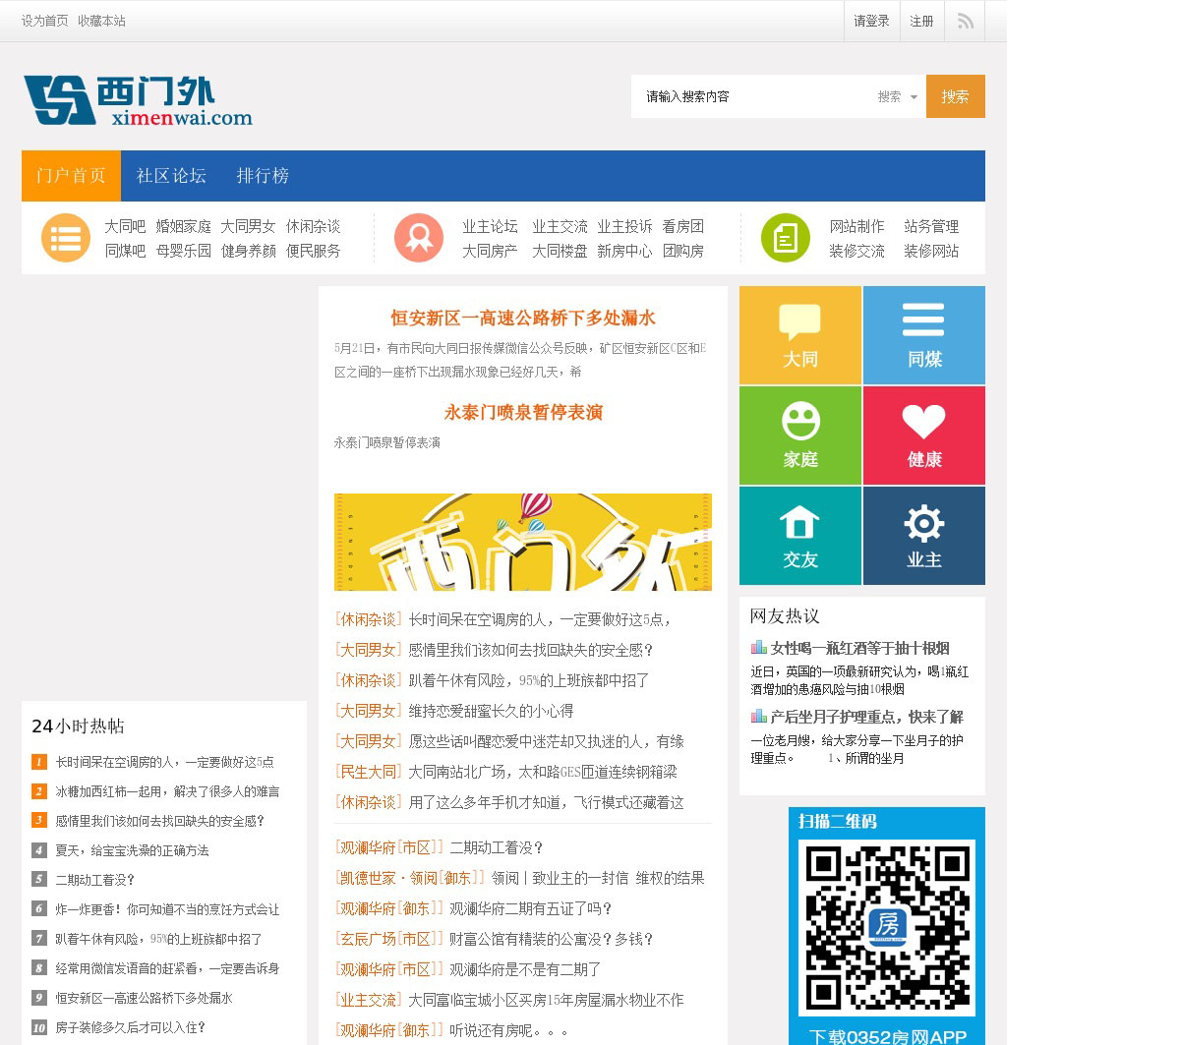Click the RSS feed icon

pos(965,21)
